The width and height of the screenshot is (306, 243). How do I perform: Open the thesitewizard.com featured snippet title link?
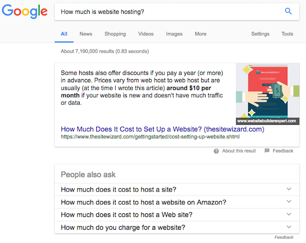coord(163,129)
